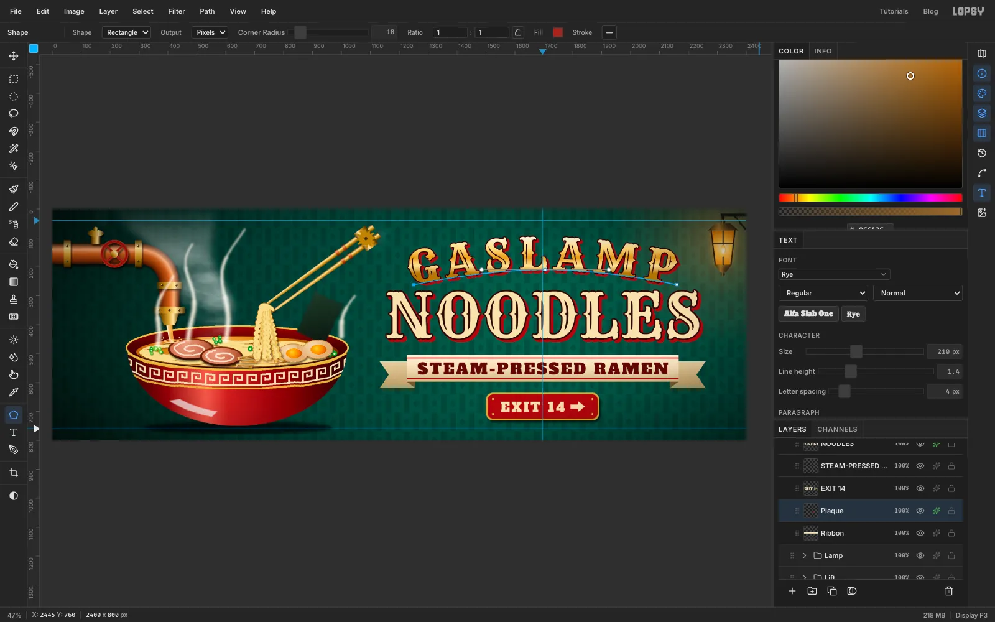The image size is (995, 622).
Task: Open the Tutorials link
Action: coord(894,11)
